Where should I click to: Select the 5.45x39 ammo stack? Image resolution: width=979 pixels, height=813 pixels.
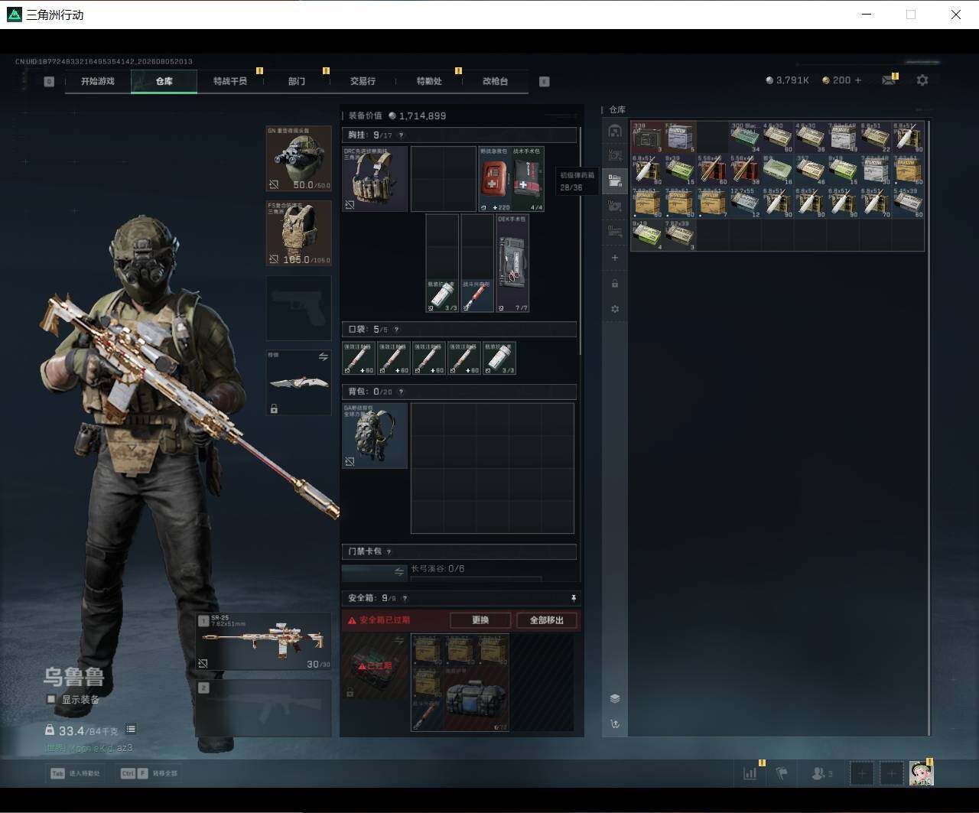pos(909,203)
